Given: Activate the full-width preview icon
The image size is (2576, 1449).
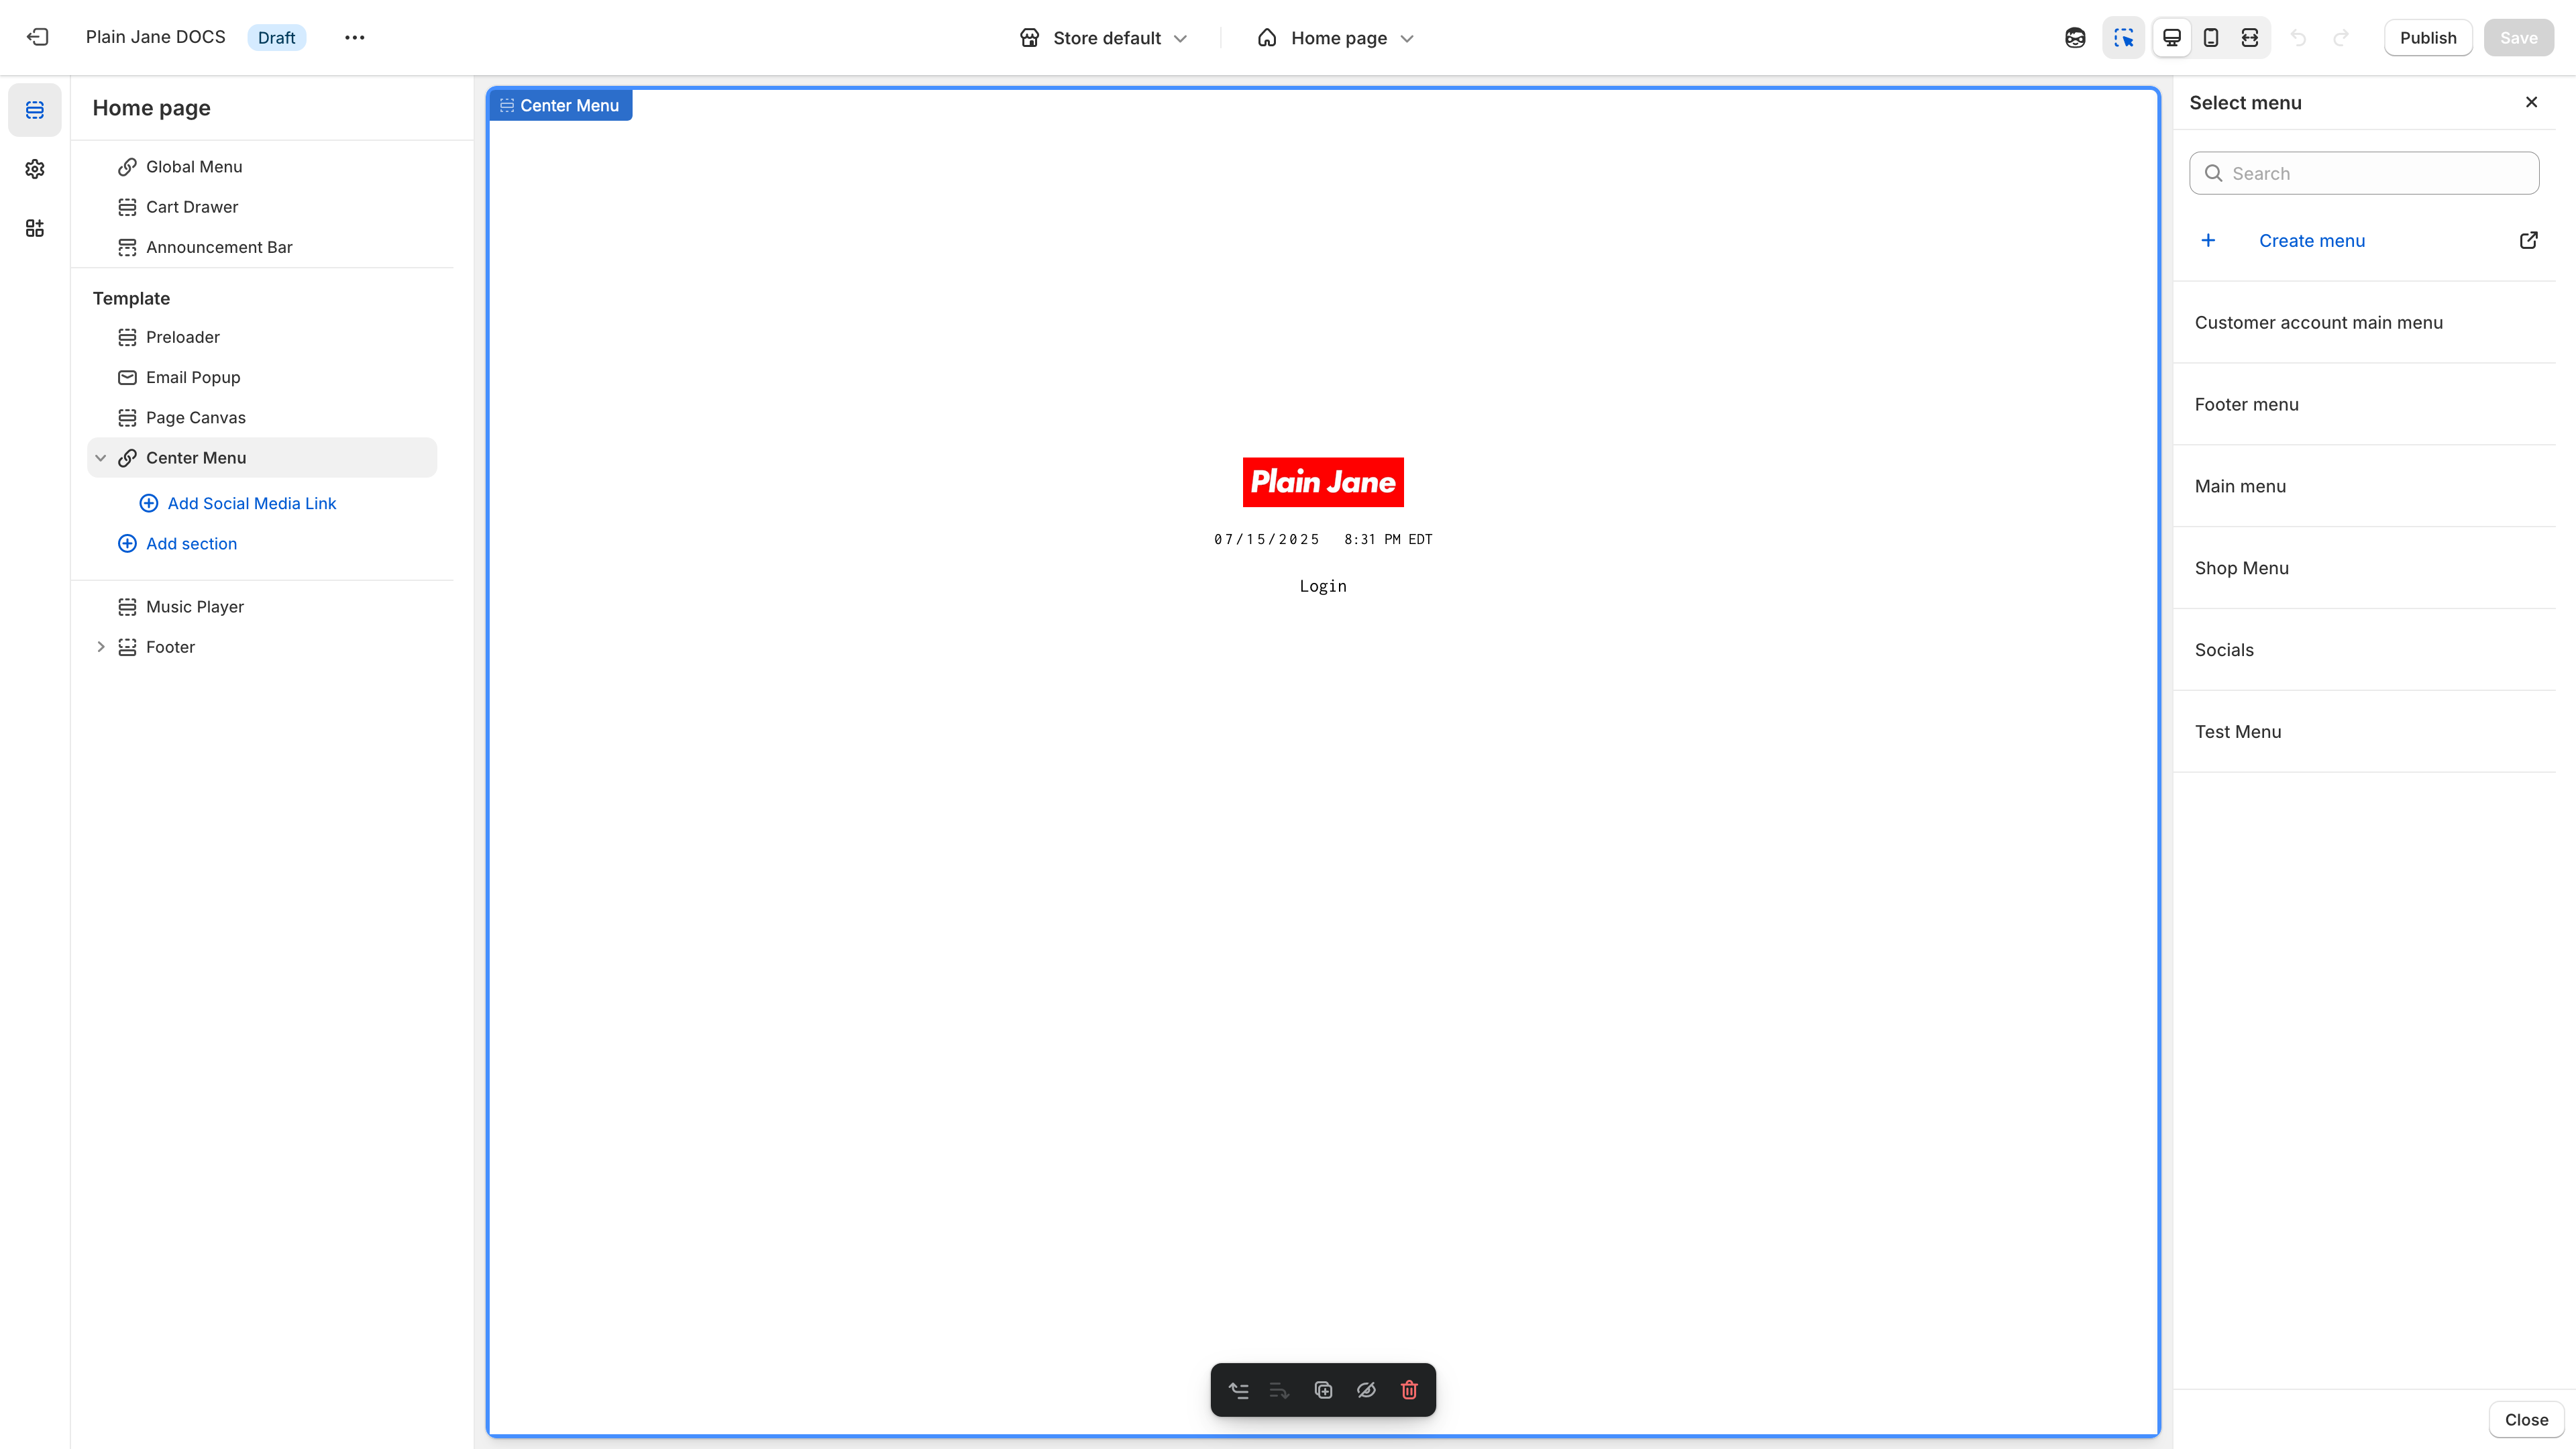Looking at the screenshot, I should click(x=2251, y=37).
